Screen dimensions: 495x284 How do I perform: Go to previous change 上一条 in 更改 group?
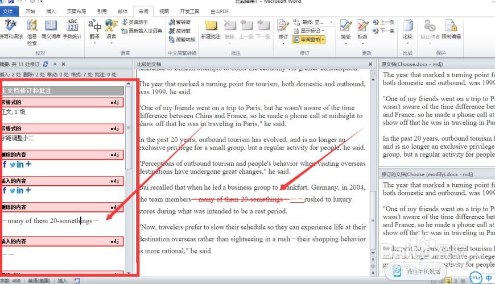[x=383, y=22]
